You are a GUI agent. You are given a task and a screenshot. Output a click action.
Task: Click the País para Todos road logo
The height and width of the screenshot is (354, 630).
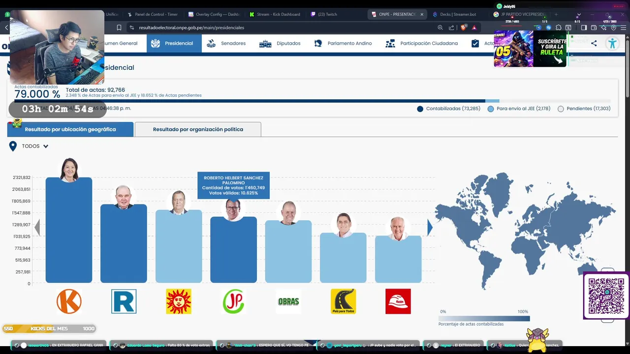(343, 301)
